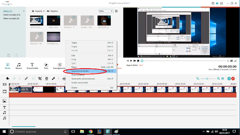
Task: Select Auto enhance menu entry
Action: click(91, 75)
